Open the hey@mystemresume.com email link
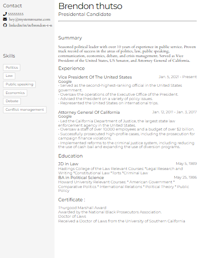 point(30,19)
